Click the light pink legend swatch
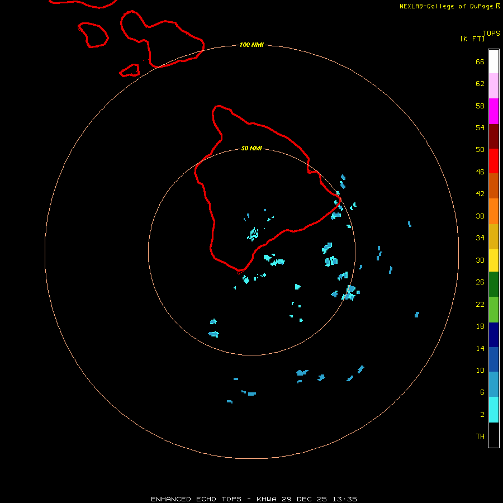 tap(493, 86)
